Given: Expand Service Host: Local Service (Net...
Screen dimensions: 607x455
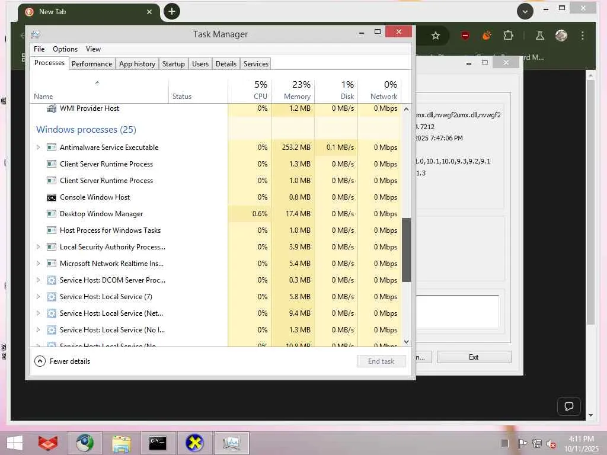Looking at the screenshot, I should pos(38,313).
